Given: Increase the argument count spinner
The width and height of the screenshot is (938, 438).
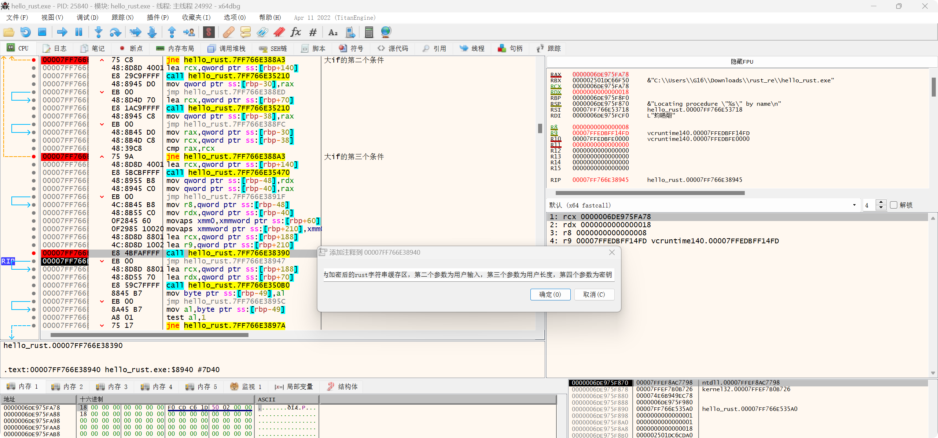Looking at the screenshot, I should [881, 202].
